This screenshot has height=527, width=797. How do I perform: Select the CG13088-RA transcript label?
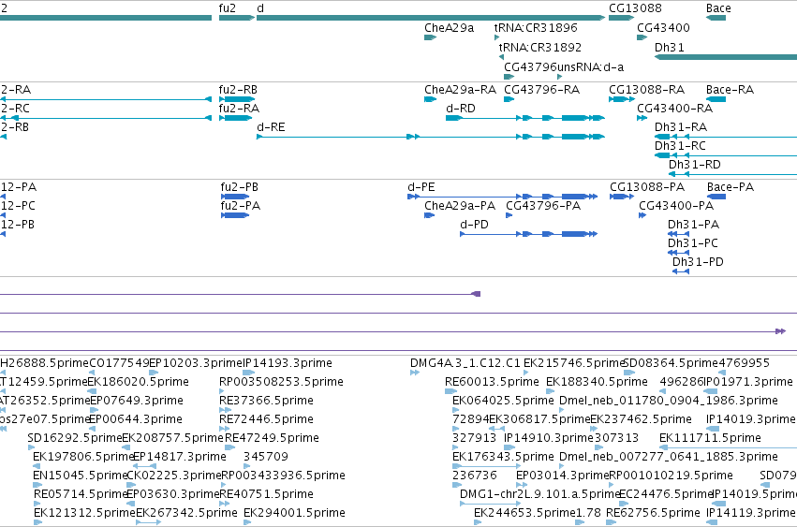point(646,90)
